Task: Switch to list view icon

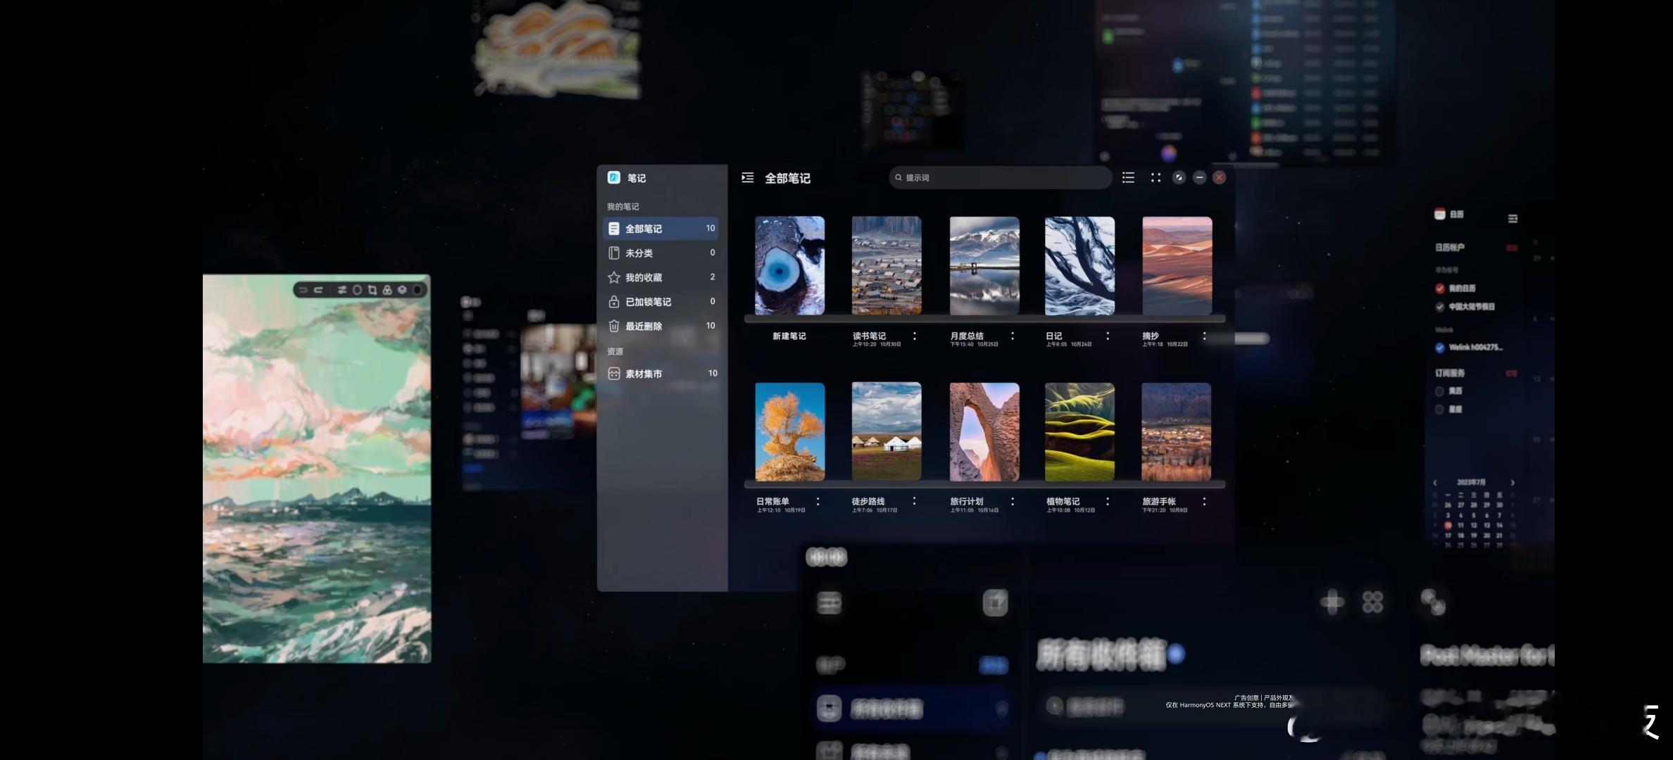Action: pyautogui.click(x=1128, y=178)
